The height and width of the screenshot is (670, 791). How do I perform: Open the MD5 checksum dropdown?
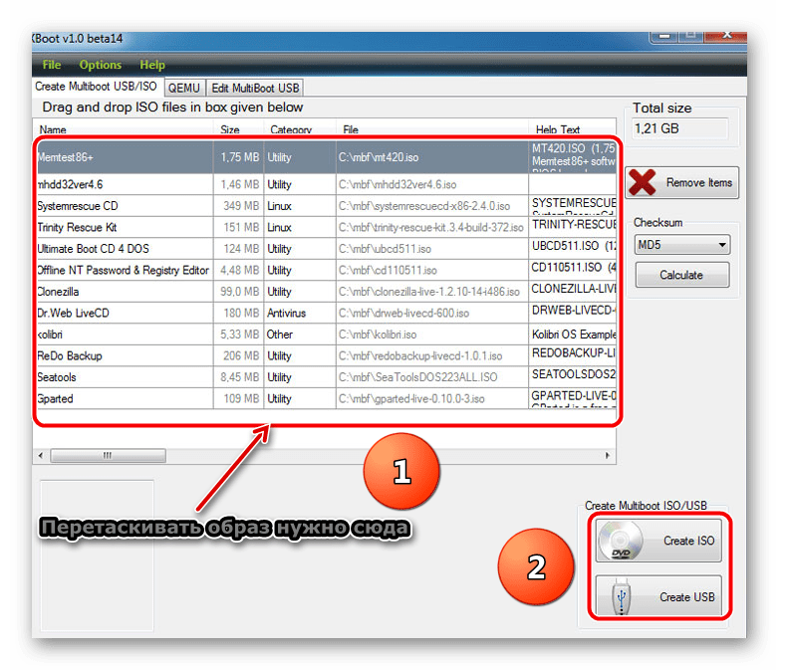click(x=681, y=245)
